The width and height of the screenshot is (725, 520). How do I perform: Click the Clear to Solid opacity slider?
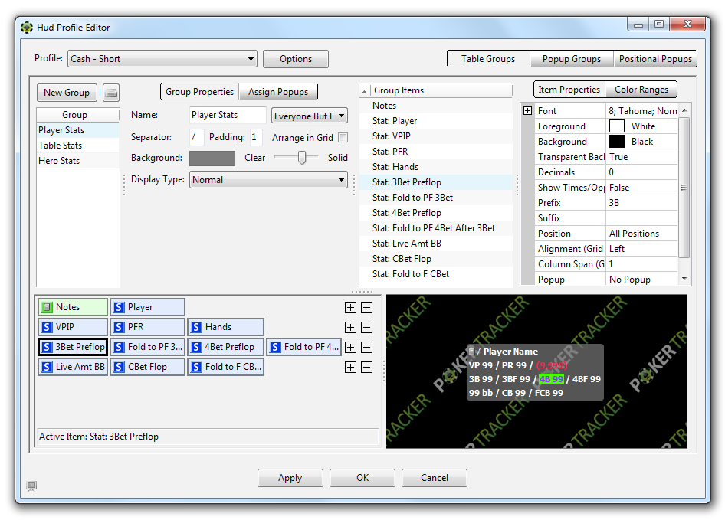point(302,158)
